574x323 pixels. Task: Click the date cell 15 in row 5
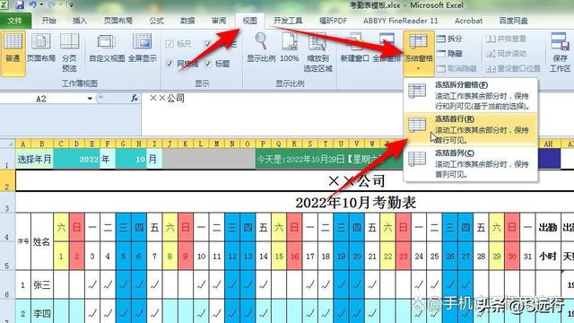point(279,257)
